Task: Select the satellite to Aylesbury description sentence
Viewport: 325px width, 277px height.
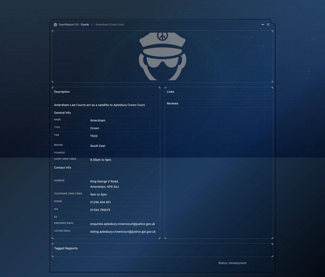Action: (x=100, y=105)
